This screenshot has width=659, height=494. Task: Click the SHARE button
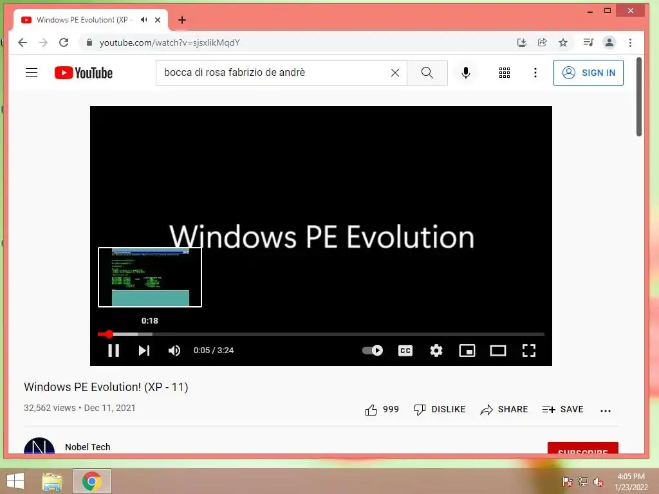pos(504,410)
